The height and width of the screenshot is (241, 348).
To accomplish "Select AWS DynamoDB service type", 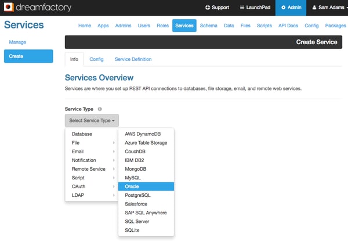I will tap(146, 134).
